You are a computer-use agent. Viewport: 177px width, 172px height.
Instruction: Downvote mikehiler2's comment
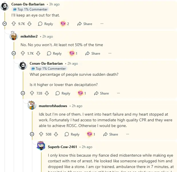coord(38,54)
